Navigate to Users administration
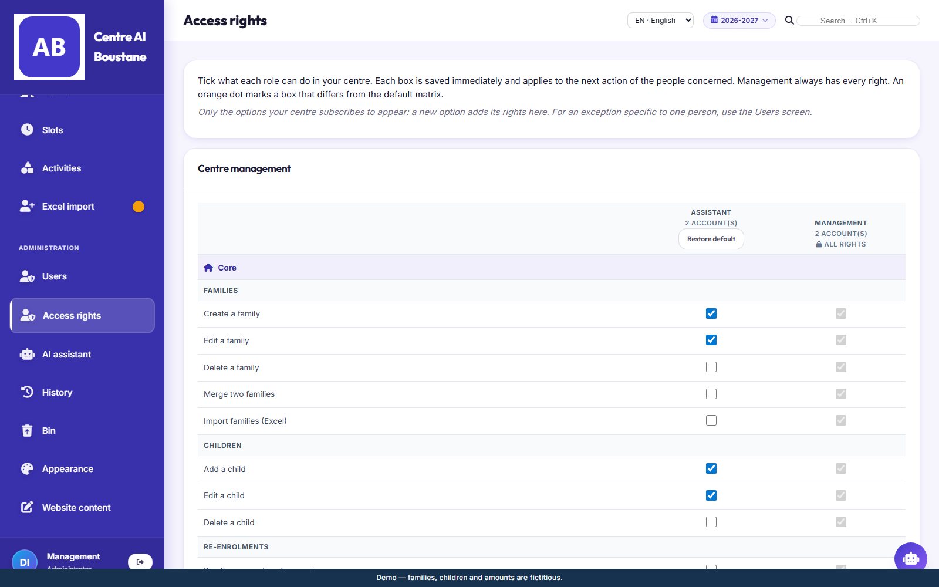The width and height of the screenshot is (939, 587). [x=82, y=276]
